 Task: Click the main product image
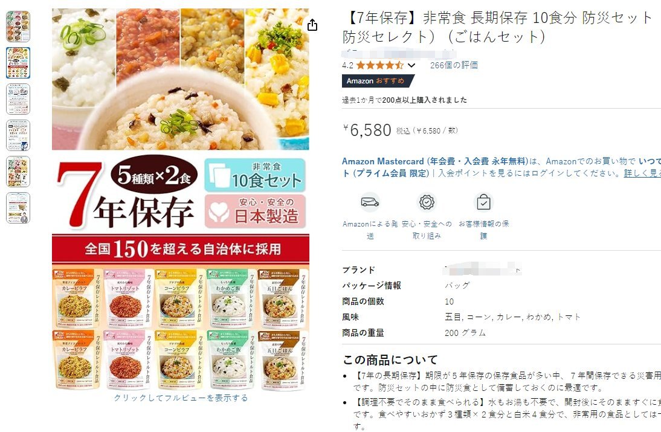point(181,200)
